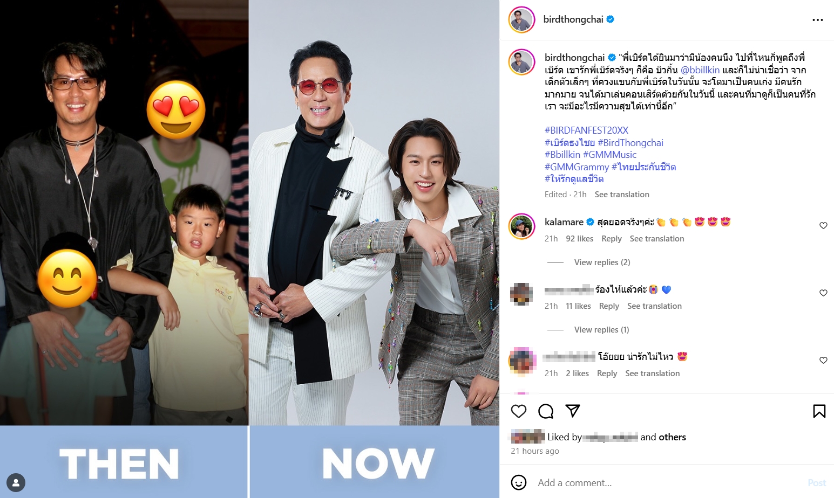This screenshot has height=498, width=834.
Task: Like the 'น่ารักไม่ไหว' comment heart
Action: tap(823, 361)
